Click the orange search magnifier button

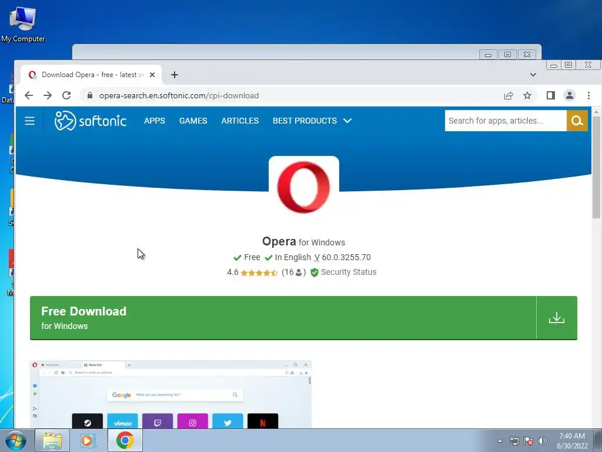[577, 121]
